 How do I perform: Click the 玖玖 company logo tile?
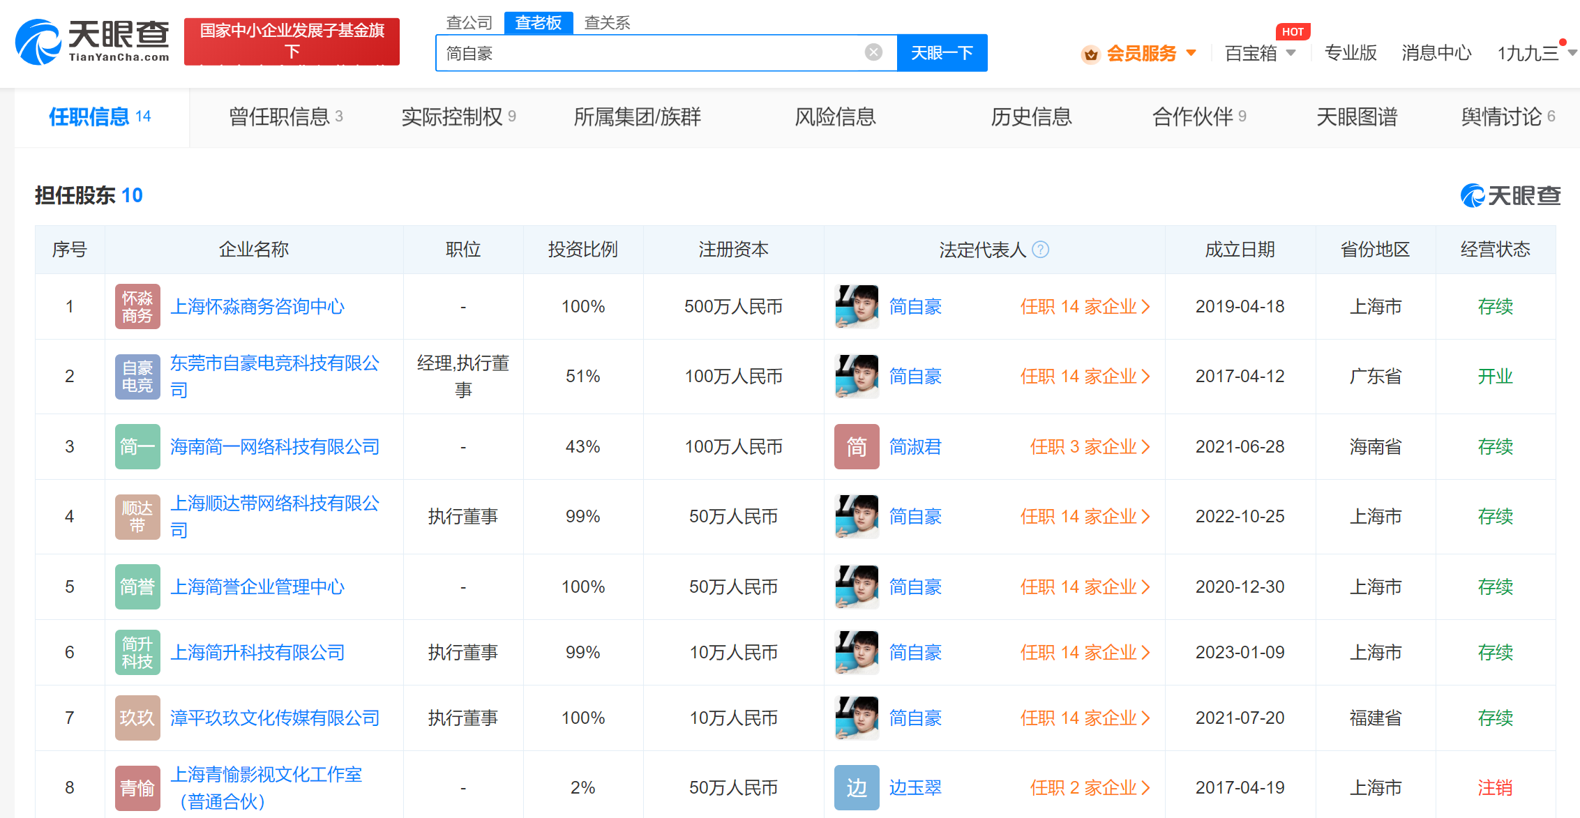(x=137, y=718)
